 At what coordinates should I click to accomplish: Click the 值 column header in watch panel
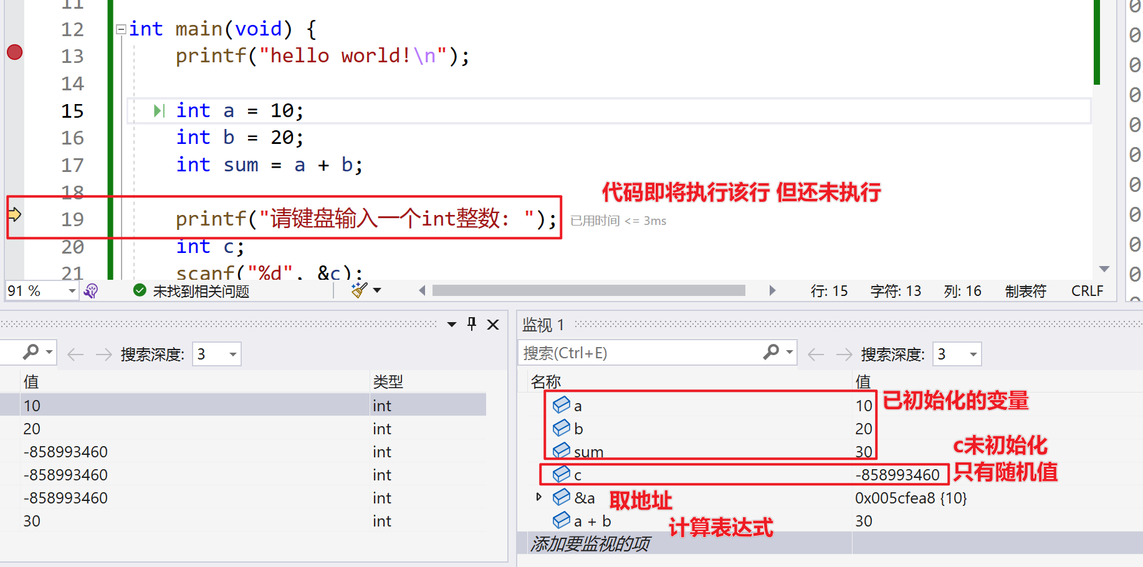tap(863, 381)
